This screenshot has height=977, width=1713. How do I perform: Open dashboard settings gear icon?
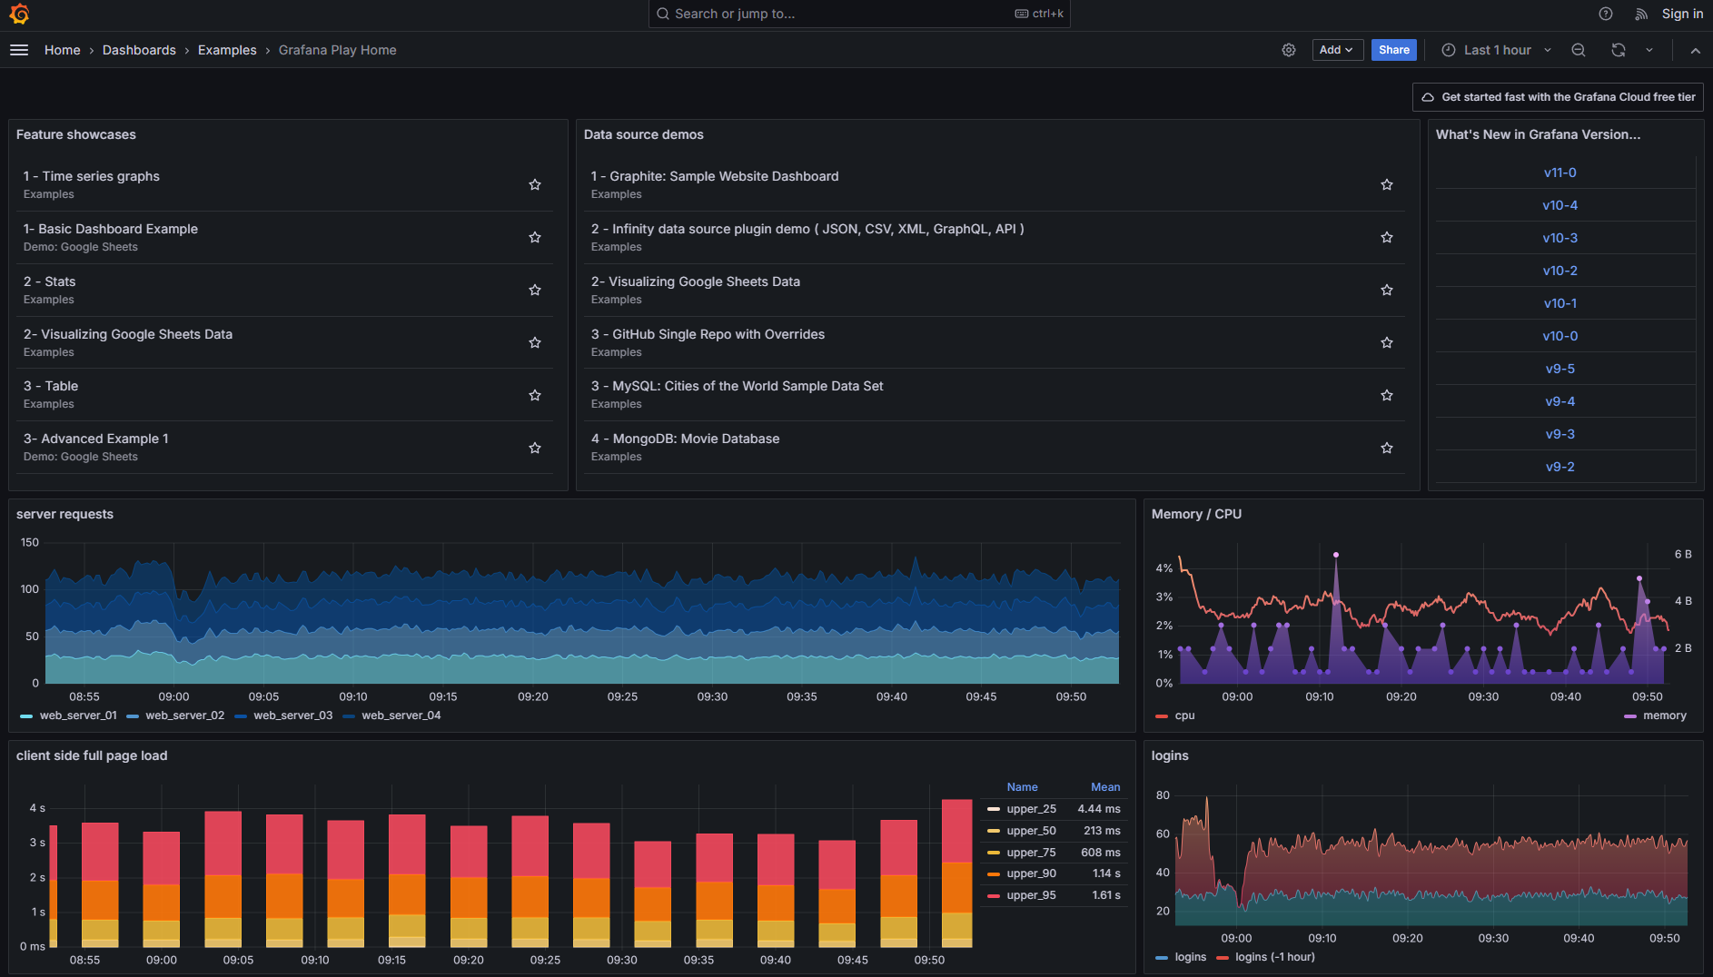pos(1289,50)
